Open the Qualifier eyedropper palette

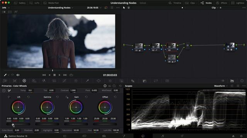click(x=87, y=81)
